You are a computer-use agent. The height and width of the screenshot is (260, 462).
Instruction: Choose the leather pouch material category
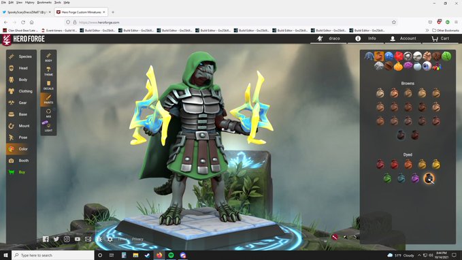coord(379,56)
